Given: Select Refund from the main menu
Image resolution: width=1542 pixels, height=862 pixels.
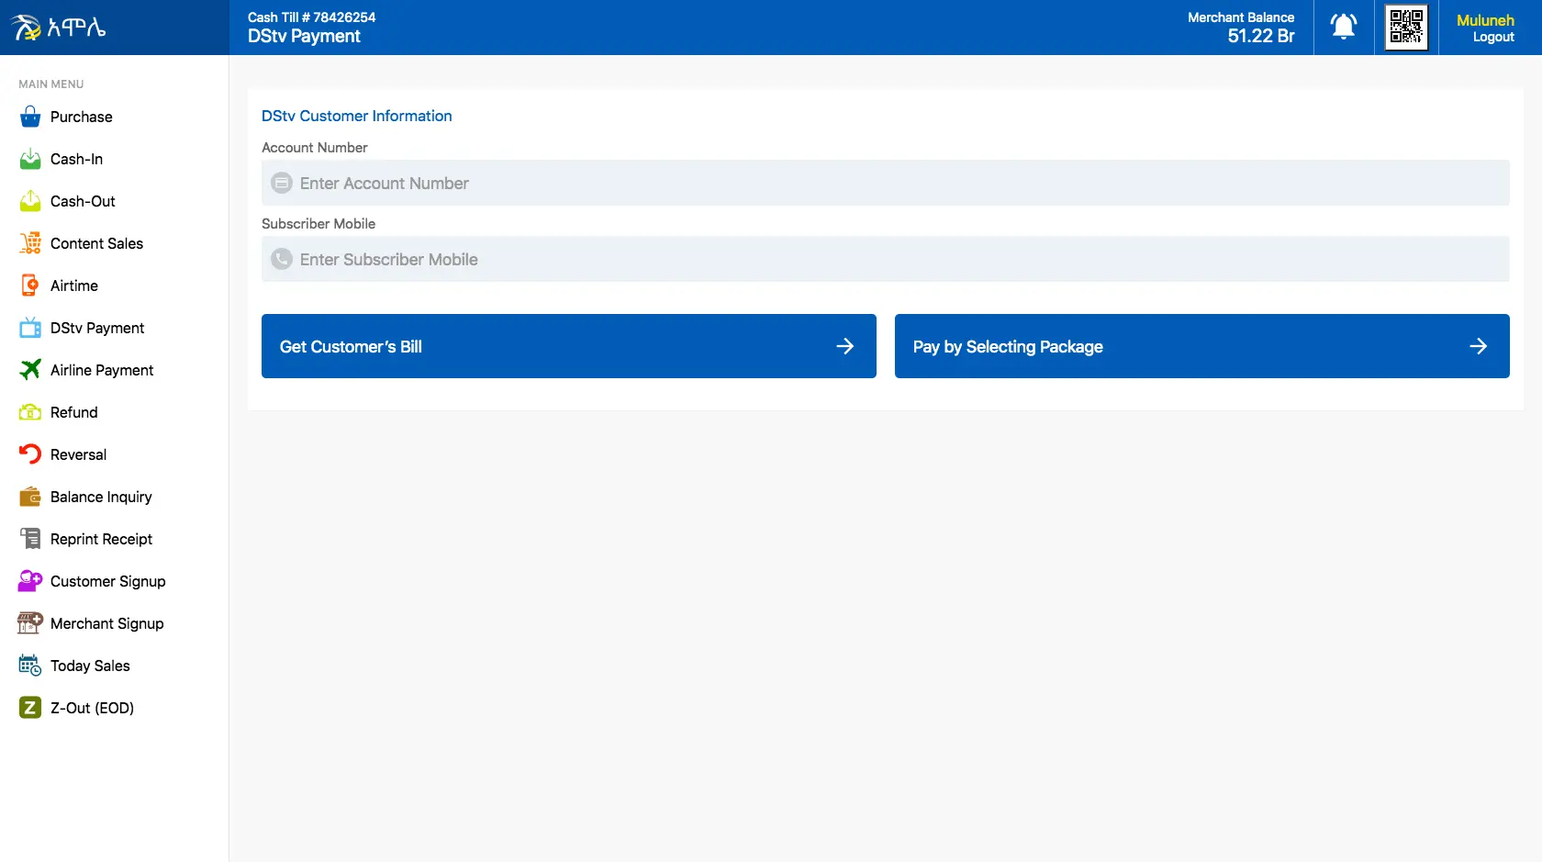Looking at the screenshot, I should [x=73, y=412].
